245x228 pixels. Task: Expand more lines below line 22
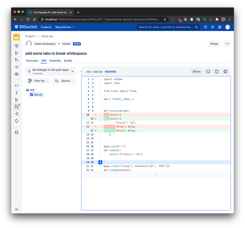(156, 175)
